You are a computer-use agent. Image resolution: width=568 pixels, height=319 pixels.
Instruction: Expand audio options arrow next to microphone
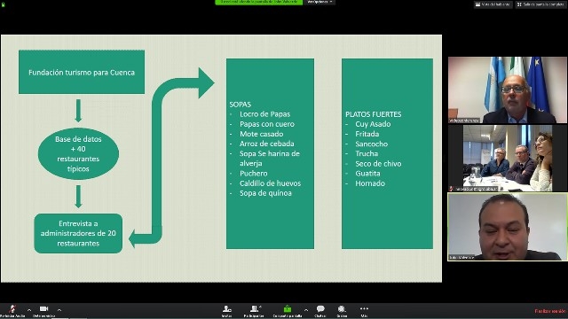coord(29,310)
